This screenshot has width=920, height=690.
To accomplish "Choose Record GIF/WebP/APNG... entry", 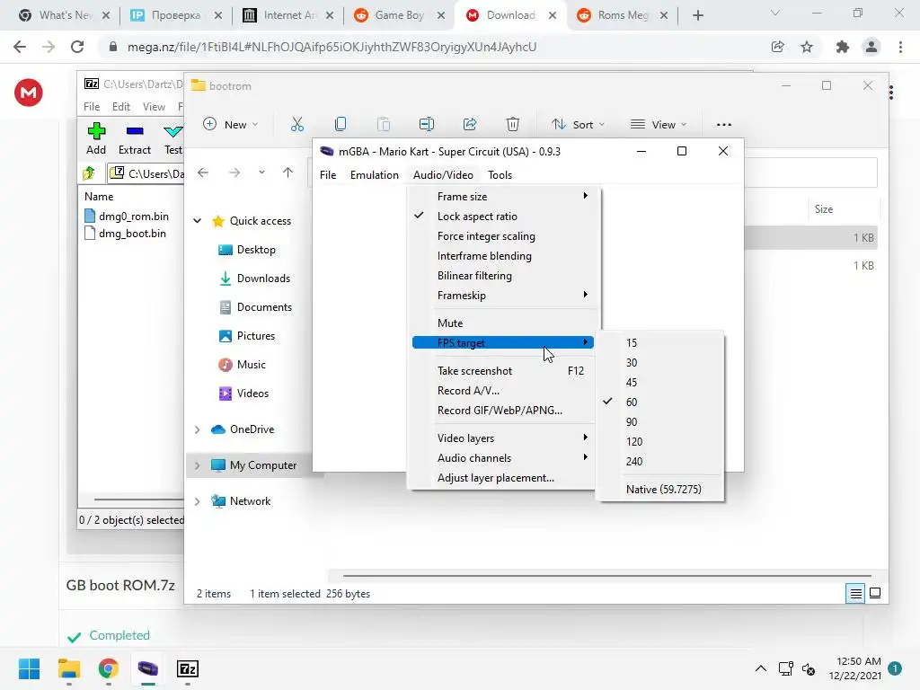I will [x=503, y=411].
